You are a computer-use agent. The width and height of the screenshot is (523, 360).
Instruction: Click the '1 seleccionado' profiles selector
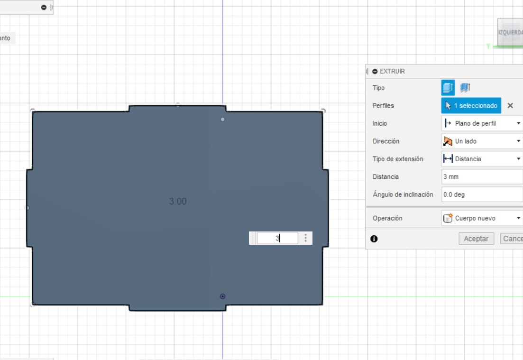point(471,105)
